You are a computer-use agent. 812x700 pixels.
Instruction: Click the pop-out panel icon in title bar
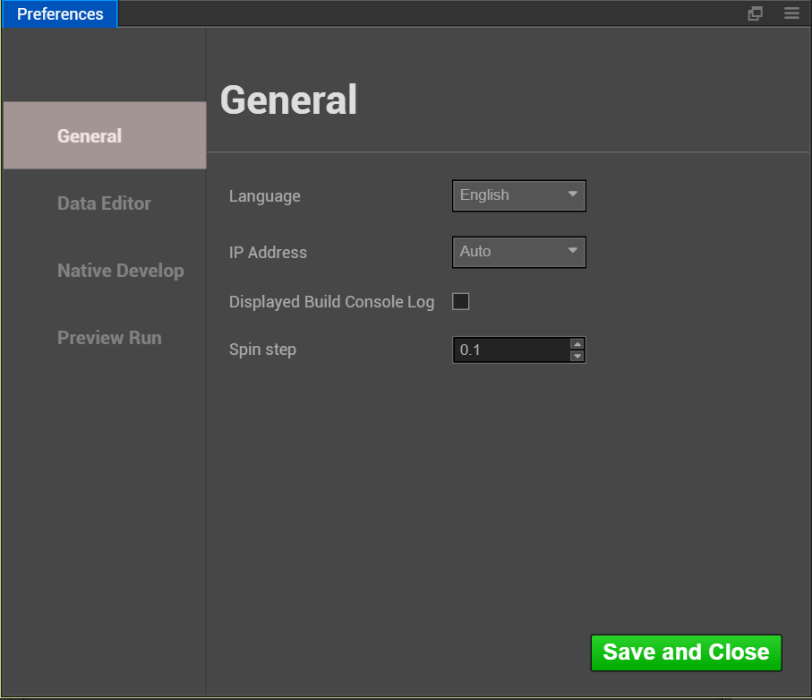(755, 13)
